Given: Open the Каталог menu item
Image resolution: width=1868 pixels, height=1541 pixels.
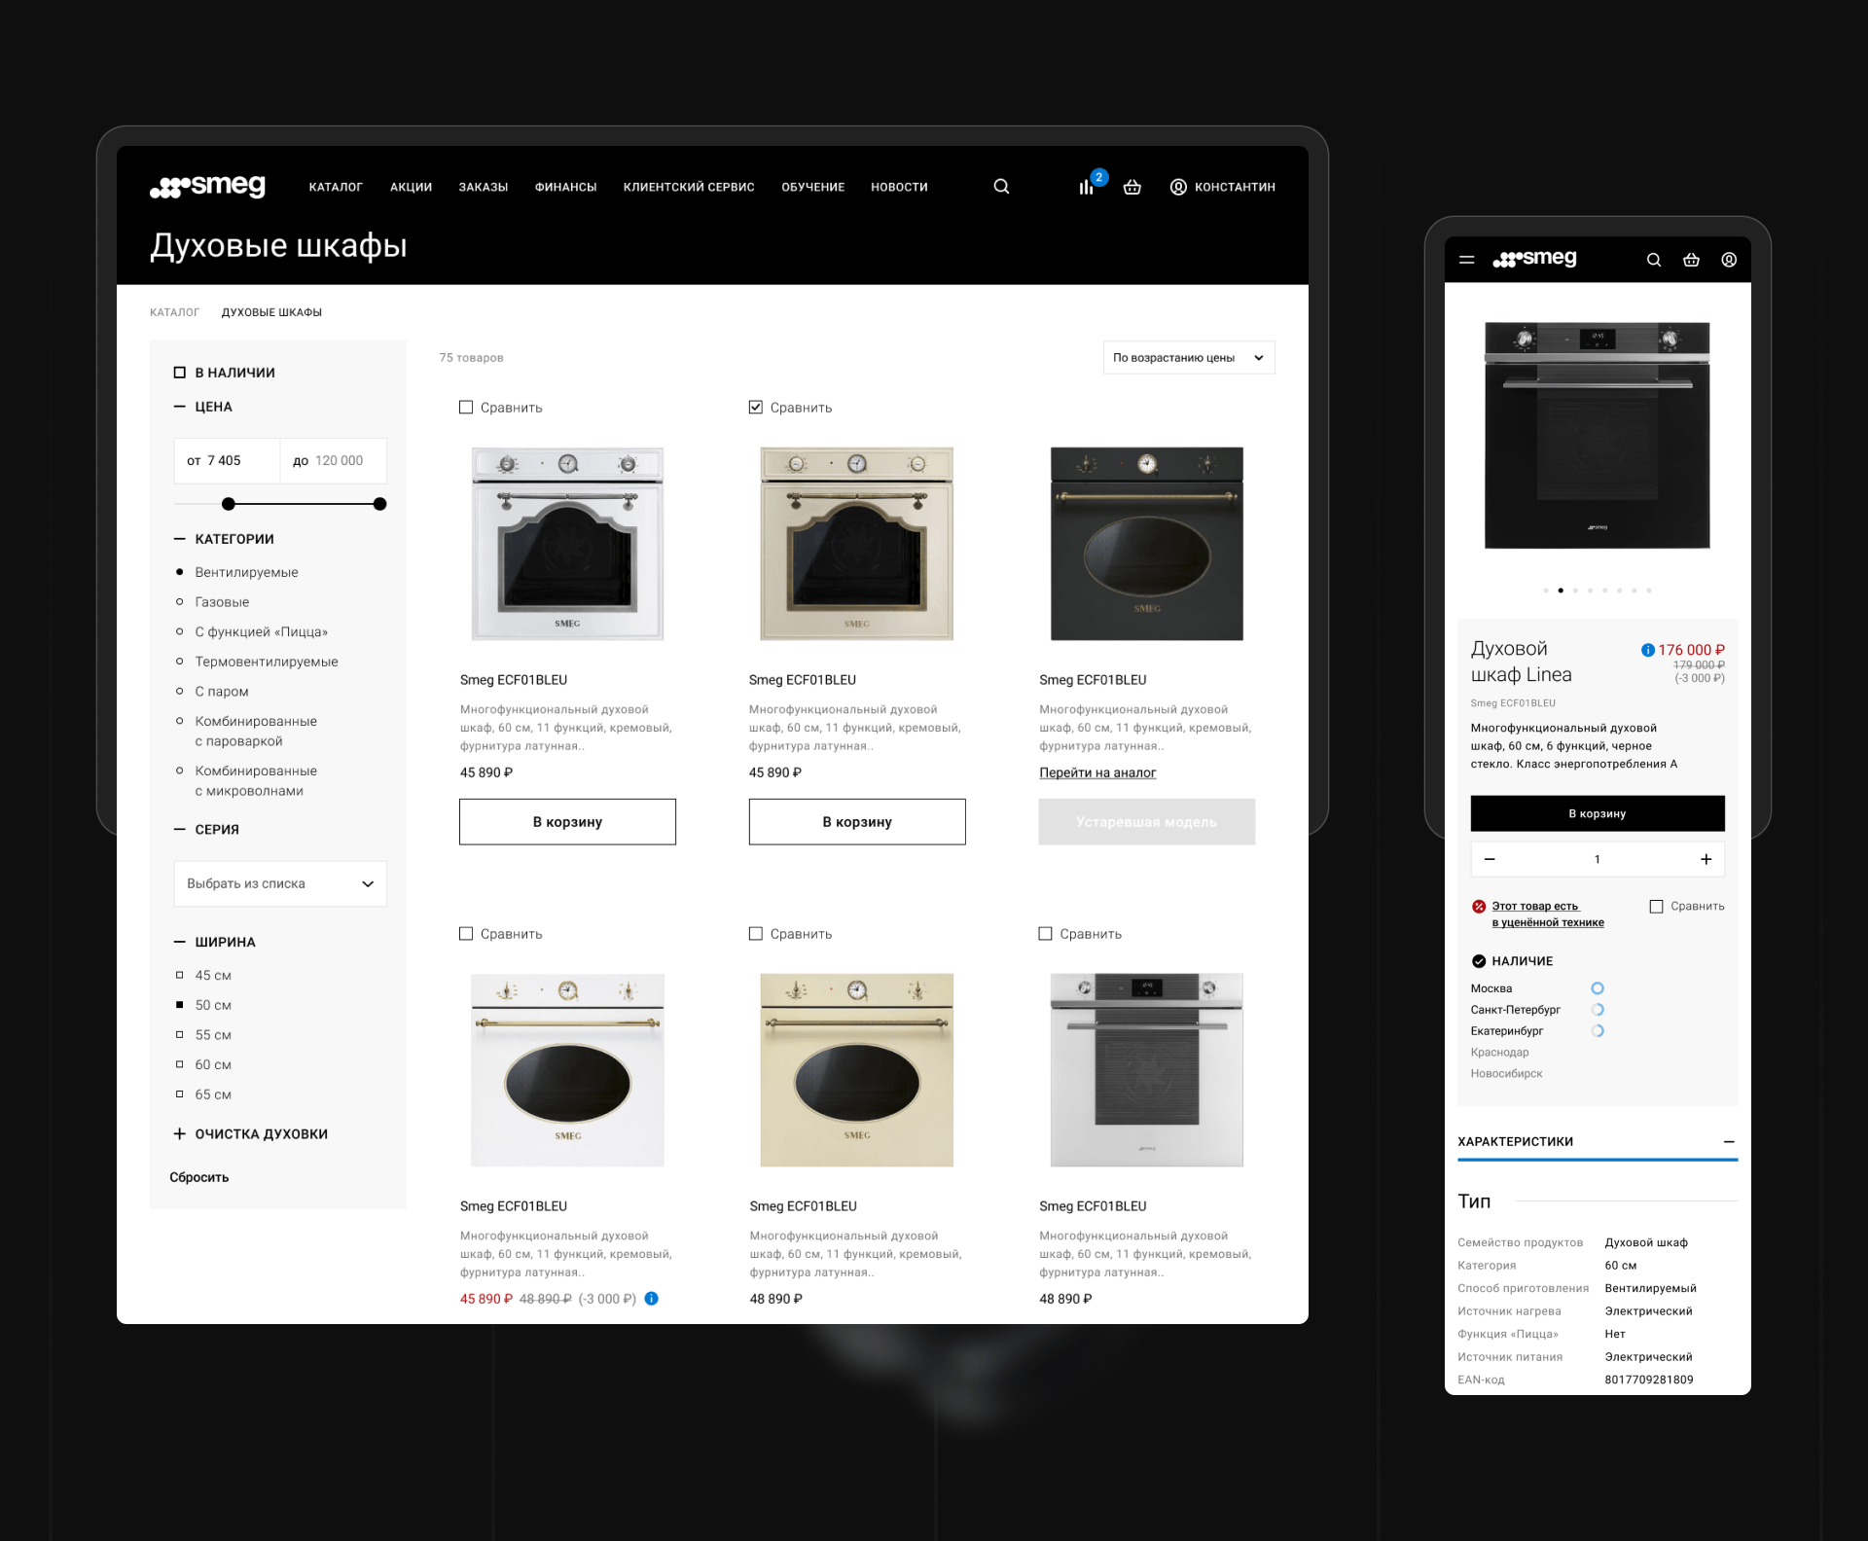Looking at the screenshot, I should click(x=336, y=187).
